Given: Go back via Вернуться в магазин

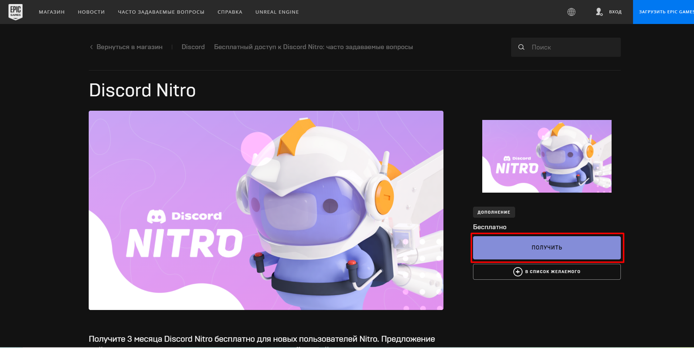Looking at the screenshot, I should pos(129,47).
